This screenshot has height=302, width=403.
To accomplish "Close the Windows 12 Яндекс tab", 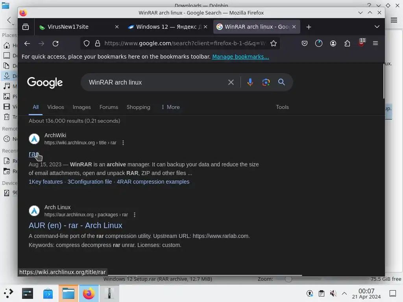I will (205, 27).
